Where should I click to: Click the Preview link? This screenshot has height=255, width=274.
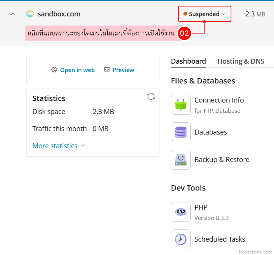click(123, 70)
